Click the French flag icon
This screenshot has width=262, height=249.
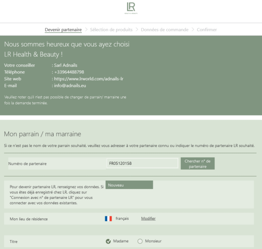pos(108,219)
